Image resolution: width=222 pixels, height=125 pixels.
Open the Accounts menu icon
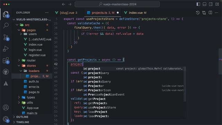[6, 108]
